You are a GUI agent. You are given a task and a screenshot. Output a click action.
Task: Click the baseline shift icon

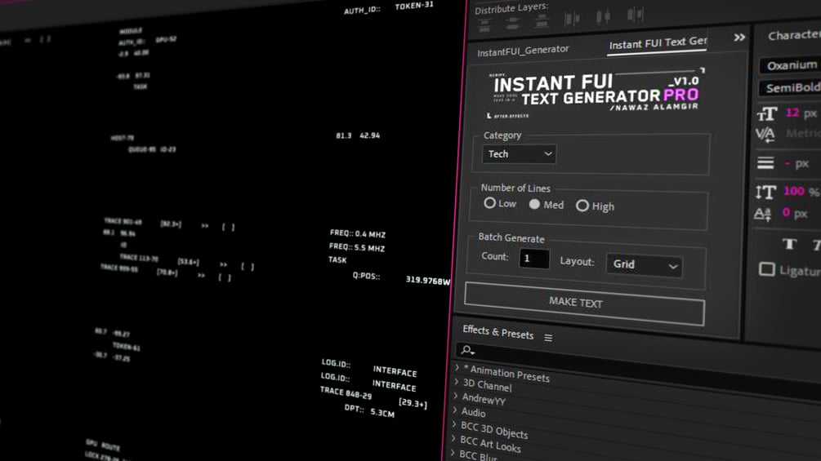pyautogui.click(x=762, y=214)
